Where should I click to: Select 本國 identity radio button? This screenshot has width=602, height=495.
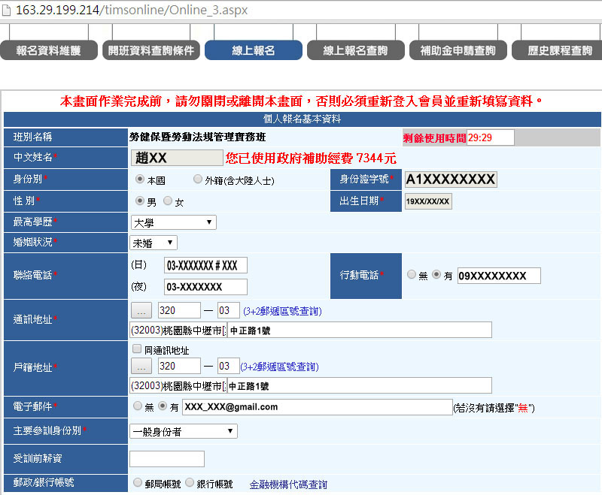[x=140, y=179]
